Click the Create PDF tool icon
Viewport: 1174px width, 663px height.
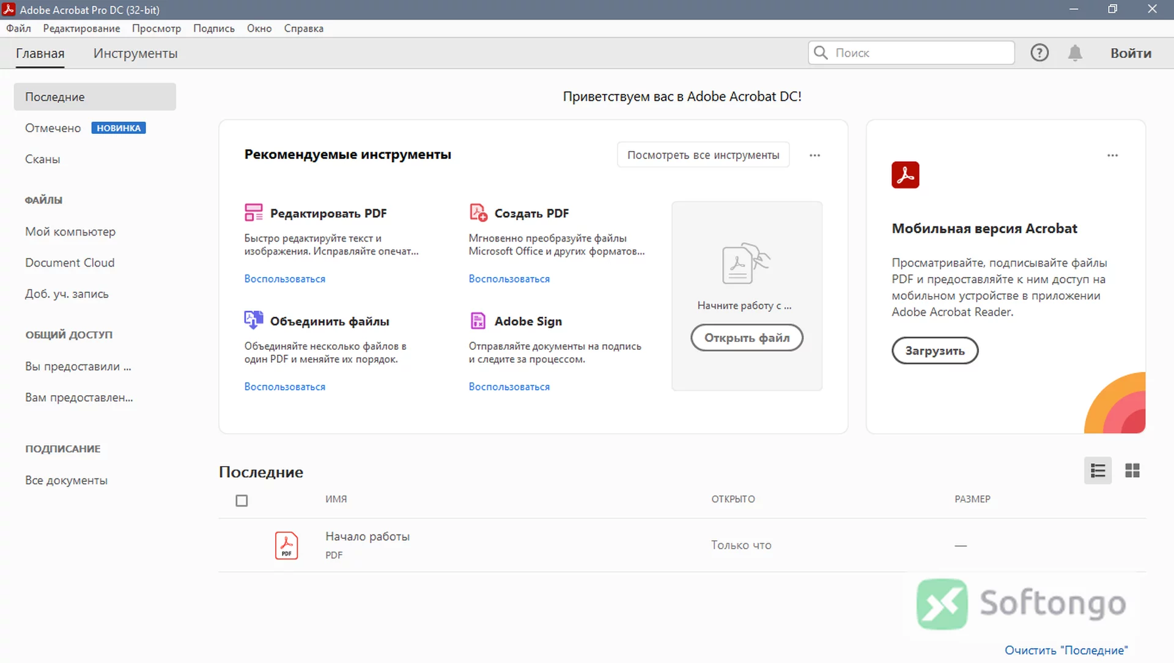[x=478, y=212]
